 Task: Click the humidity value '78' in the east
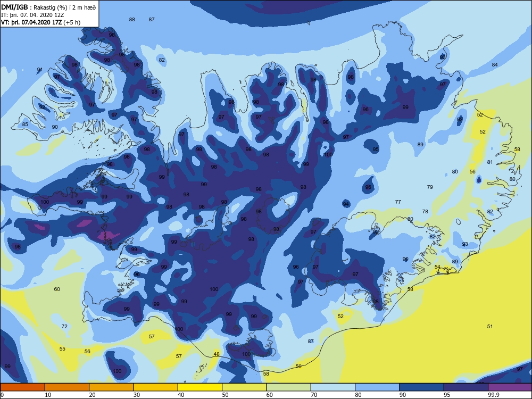(425, 211)
